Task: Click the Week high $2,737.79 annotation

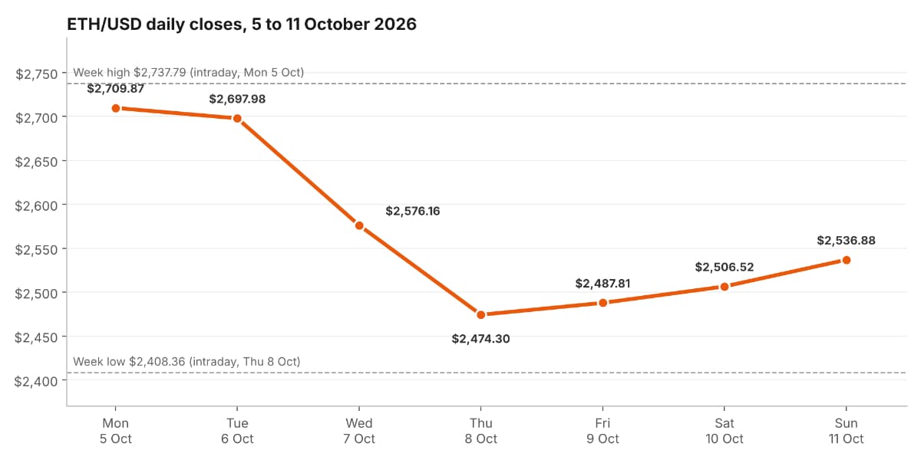Action: click(189, 72)
